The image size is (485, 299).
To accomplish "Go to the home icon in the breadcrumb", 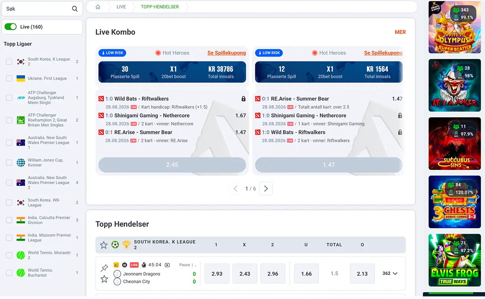I will coord(98,7).
